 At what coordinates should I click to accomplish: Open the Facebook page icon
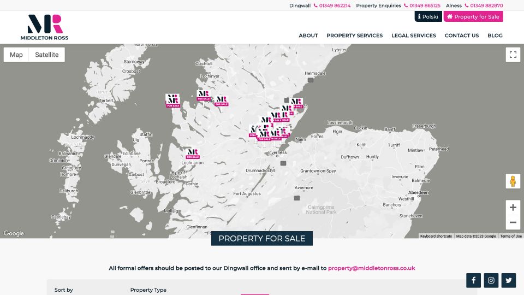473,280
